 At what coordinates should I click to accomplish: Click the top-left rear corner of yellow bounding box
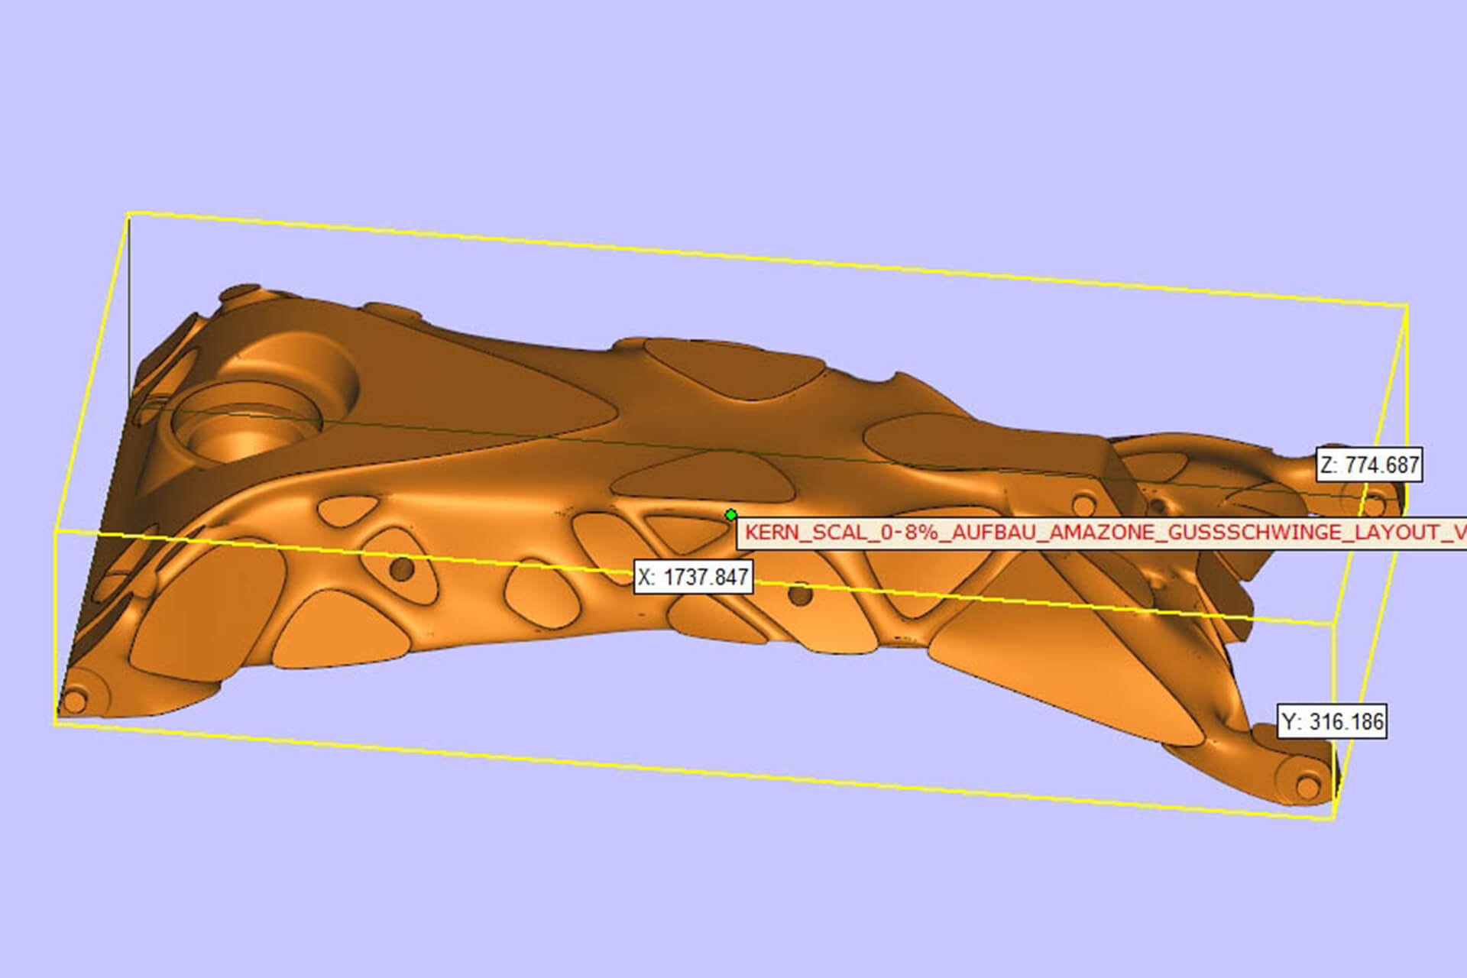(x=128, y=214)
